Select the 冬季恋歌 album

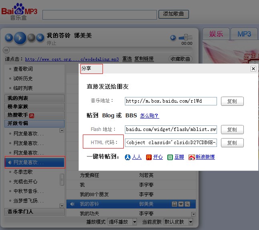[x=23, y=172]
